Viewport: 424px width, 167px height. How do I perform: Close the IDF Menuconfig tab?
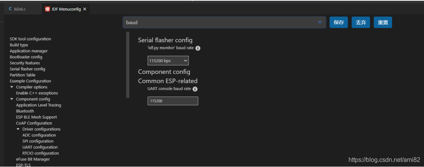[85, 9]
